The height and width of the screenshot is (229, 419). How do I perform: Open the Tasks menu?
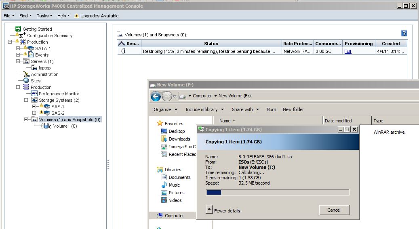coord(44,16)
